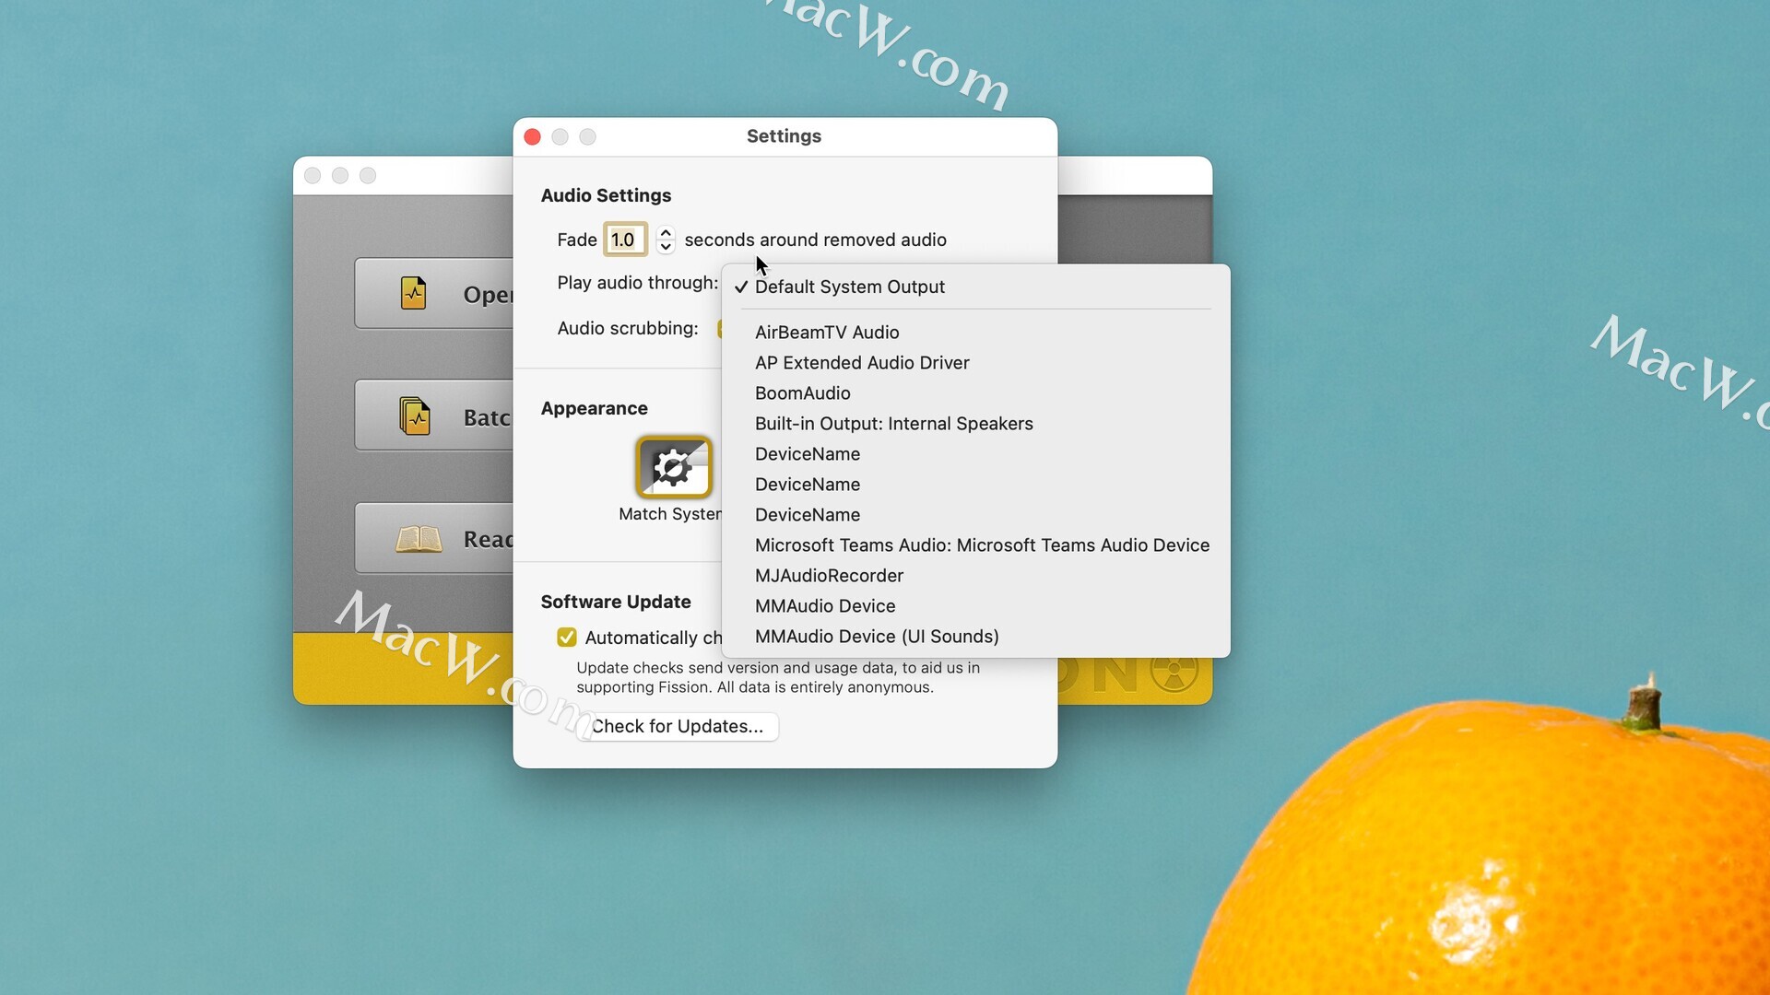Screen dimensions: 1770x995
Task: Choose Microsoft Teams Audio device
Action: click(975, 544)
